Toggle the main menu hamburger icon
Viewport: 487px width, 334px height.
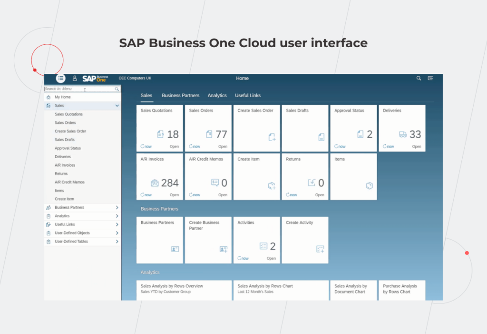pyautogui.click(x=60, y=78)
